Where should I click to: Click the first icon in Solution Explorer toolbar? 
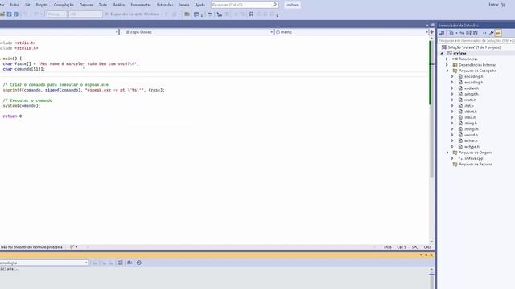click(x=442, y=33)
